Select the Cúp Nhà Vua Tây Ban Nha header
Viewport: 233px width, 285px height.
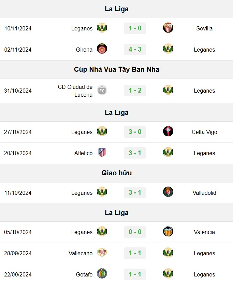tap(117, 69)
